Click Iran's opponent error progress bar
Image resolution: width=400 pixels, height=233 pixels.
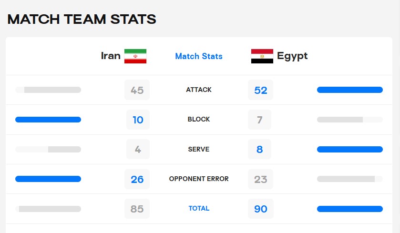pyautogui.click(x=48, y=179)
